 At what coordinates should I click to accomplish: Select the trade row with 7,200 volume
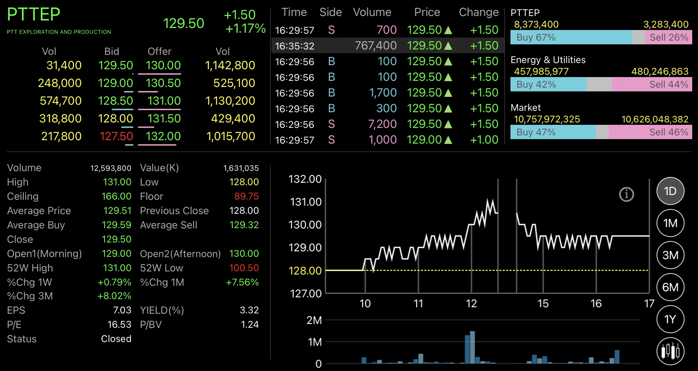point(388,124)
